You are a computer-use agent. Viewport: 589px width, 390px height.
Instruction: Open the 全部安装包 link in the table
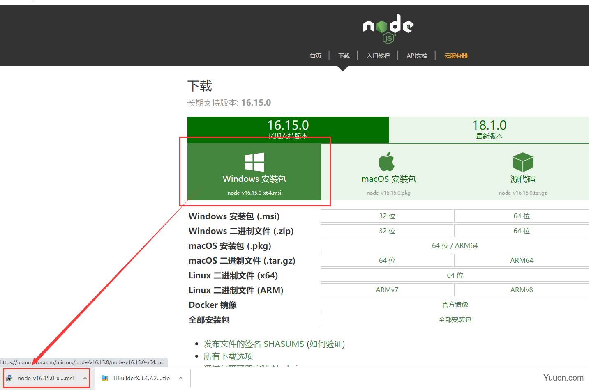point(455,319)
